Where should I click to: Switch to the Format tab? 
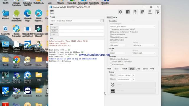click(x=124, y=69)
